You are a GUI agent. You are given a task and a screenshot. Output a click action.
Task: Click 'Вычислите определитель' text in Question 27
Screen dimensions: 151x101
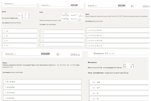coord(105,68)
